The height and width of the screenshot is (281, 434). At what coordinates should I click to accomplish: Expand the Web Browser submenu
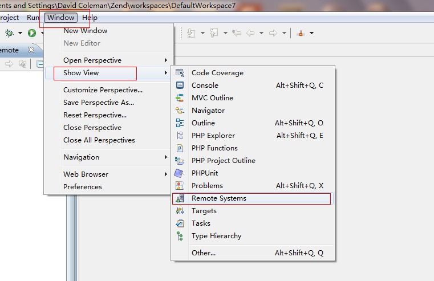(x=108, y=174)
